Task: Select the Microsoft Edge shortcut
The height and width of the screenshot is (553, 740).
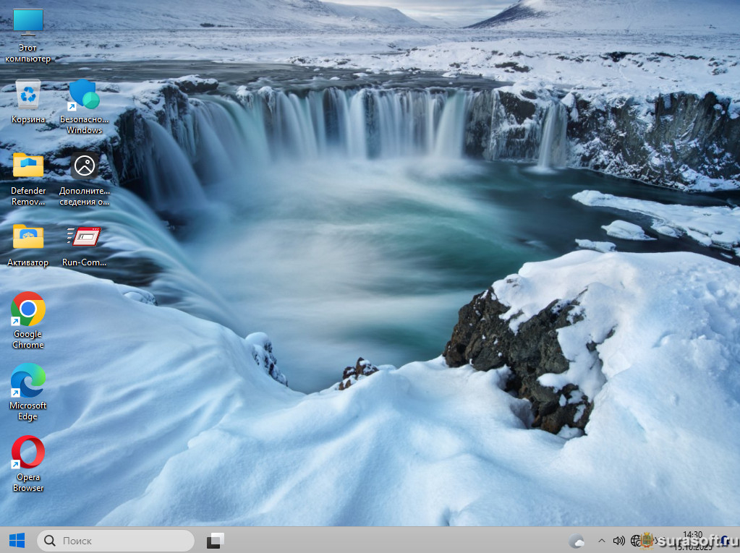Action: click(x=28, y=380)
